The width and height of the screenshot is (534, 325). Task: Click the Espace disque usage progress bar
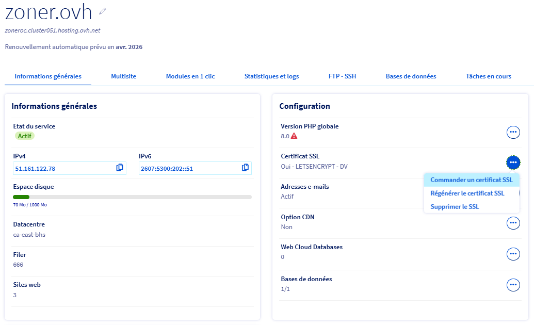tap(132, 197)
